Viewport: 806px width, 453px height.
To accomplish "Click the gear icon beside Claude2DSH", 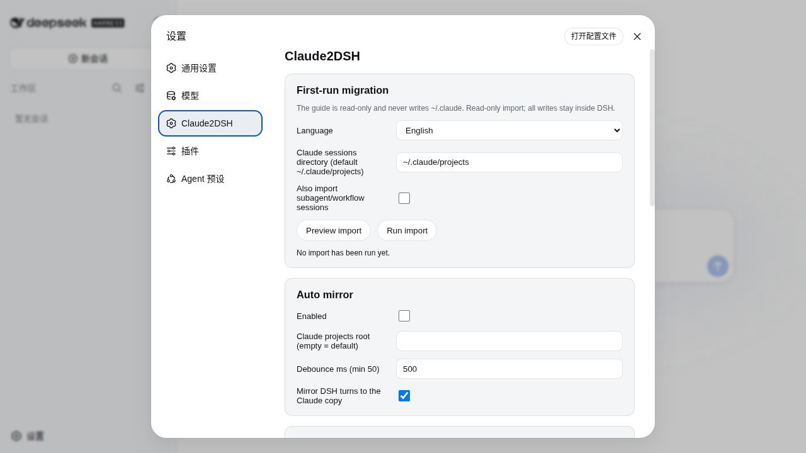I will pyautogui.click(x=171, y=123).
